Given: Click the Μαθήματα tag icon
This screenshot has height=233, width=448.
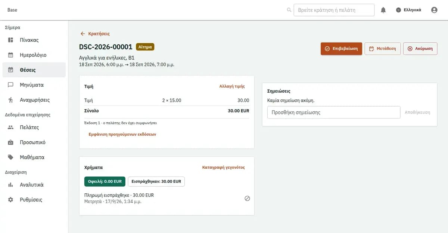Looking at the screenshot, I should pos(11,157).
